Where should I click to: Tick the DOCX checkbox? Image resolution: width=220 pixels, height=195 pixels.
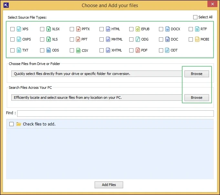(161, 29)
